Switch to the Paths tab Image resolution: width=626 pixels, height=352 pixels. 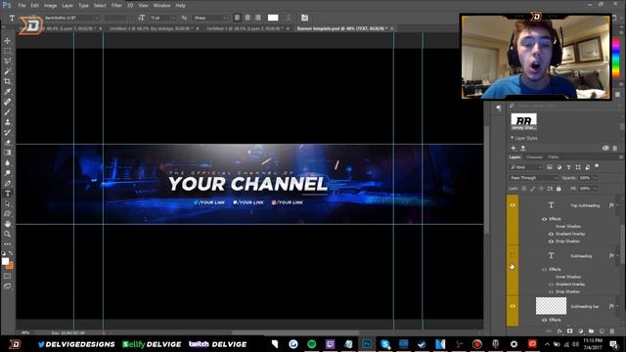[554, 157]
